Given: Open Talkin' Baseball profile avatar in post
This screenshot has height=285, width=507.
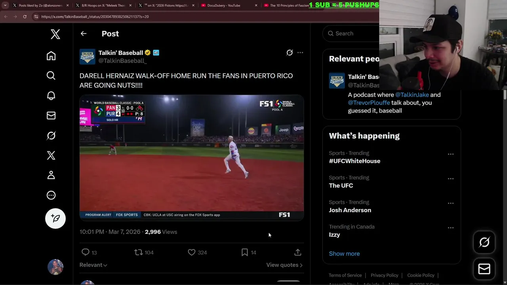Looking at the screenshot, I should (88, 57).
